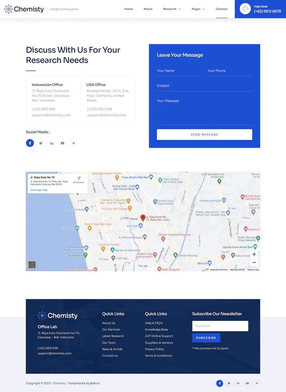
Task: Open the 24/7 Online Support link
Action: coord(159,336)
